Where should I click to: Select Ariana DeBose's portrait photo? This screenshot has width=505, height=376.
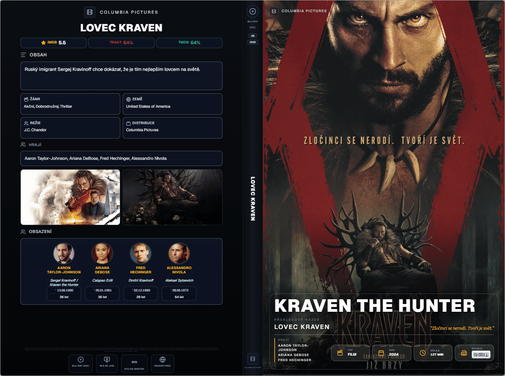[102, 253]
